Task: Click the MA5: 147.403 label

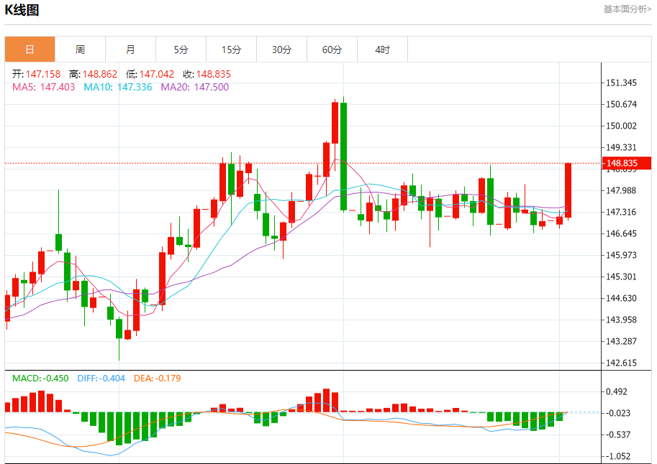Action: pos(44,87)
